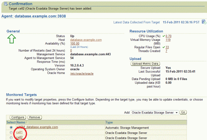Click the refresh data icon beside the timestamp
Viewport: 207px width, 140px height.
coord(203,22)
